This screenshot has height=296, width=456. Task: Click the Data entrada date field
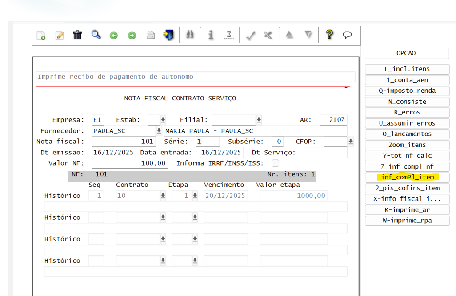pyautogui.click(x=222, y=153)
